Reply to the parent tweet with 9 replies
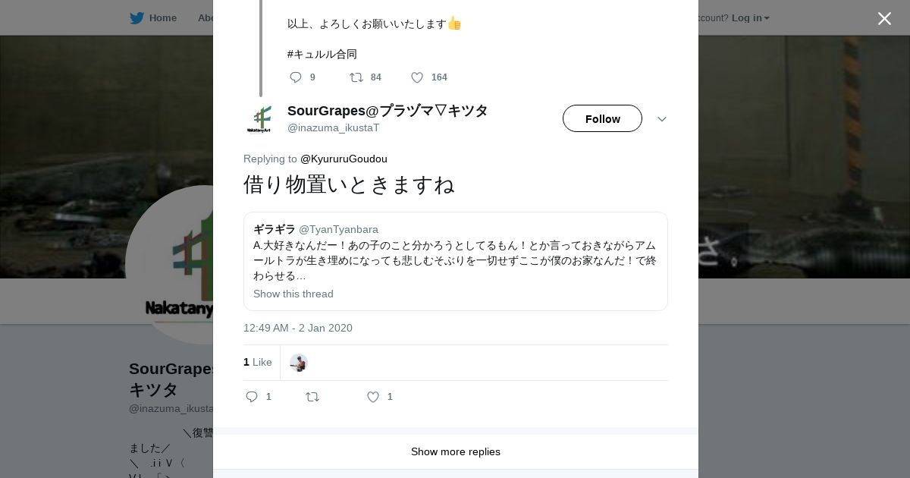The width and height of the screenshot is (910, 478). click(297, 77)
